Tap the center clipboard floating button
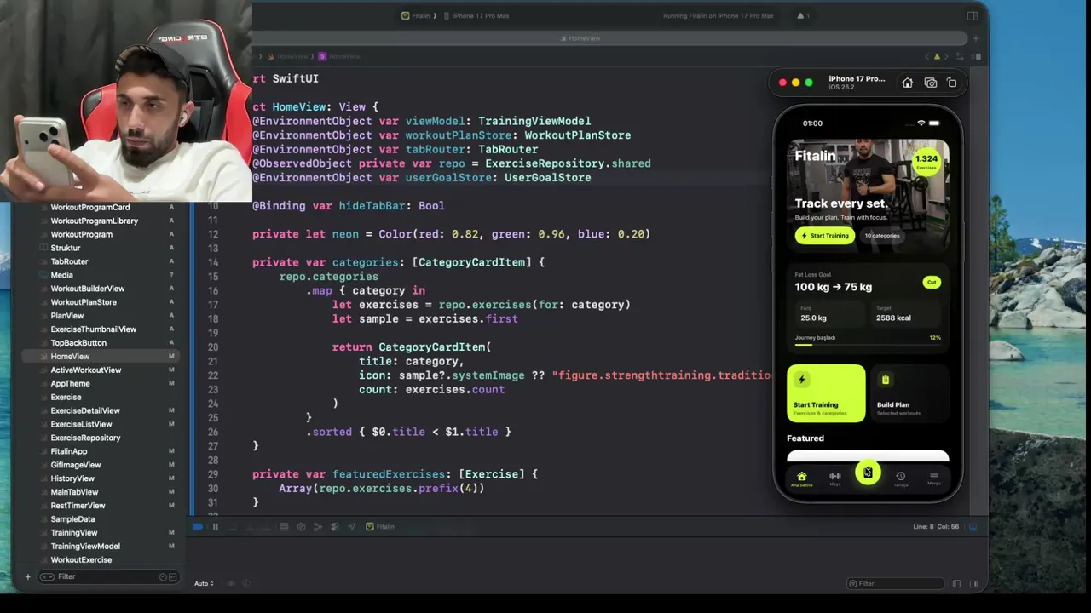Screen dimensions: 1091x613 (x=868, y=473)
